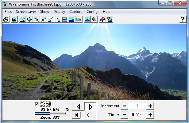
Task: Open the Capture menu
Action: coord(76,12)
